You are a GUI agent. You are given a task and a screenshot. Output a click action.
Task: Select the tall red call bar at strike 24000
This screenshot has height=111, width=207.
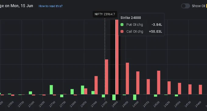(117, 57)
